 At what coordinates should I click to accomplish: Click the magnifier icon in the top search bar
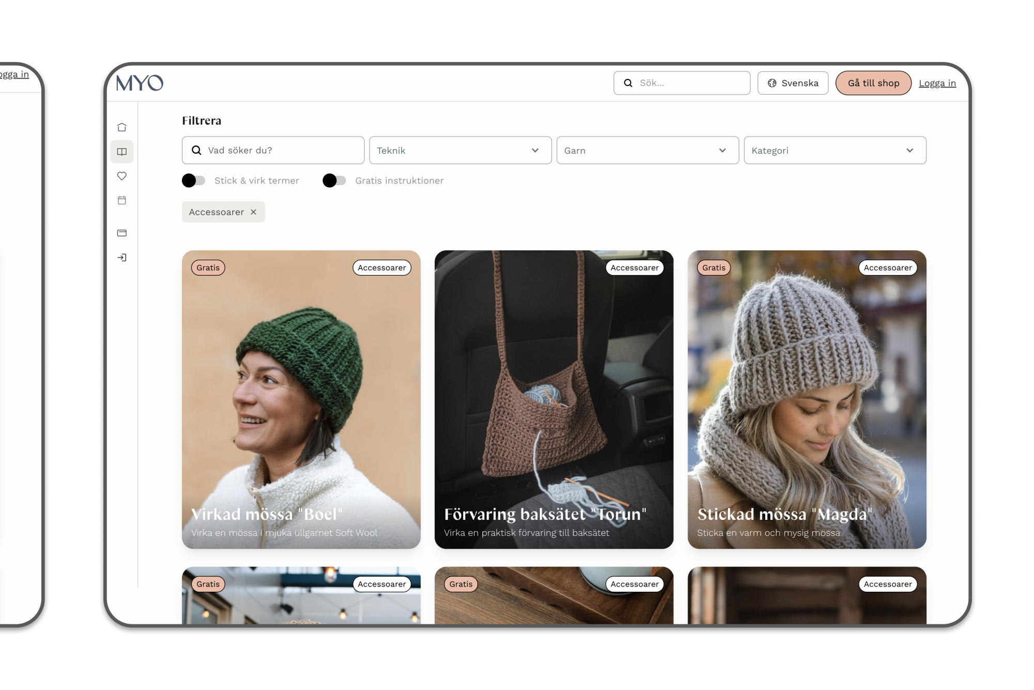[628, 83]
